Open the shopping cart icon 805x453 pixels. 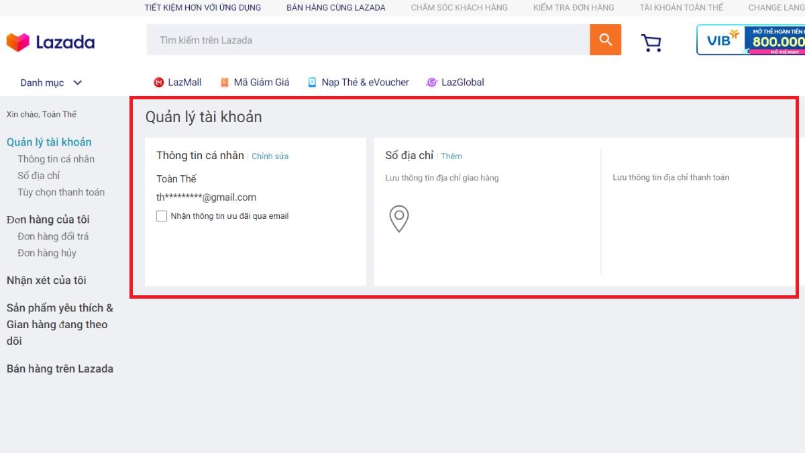650,41
